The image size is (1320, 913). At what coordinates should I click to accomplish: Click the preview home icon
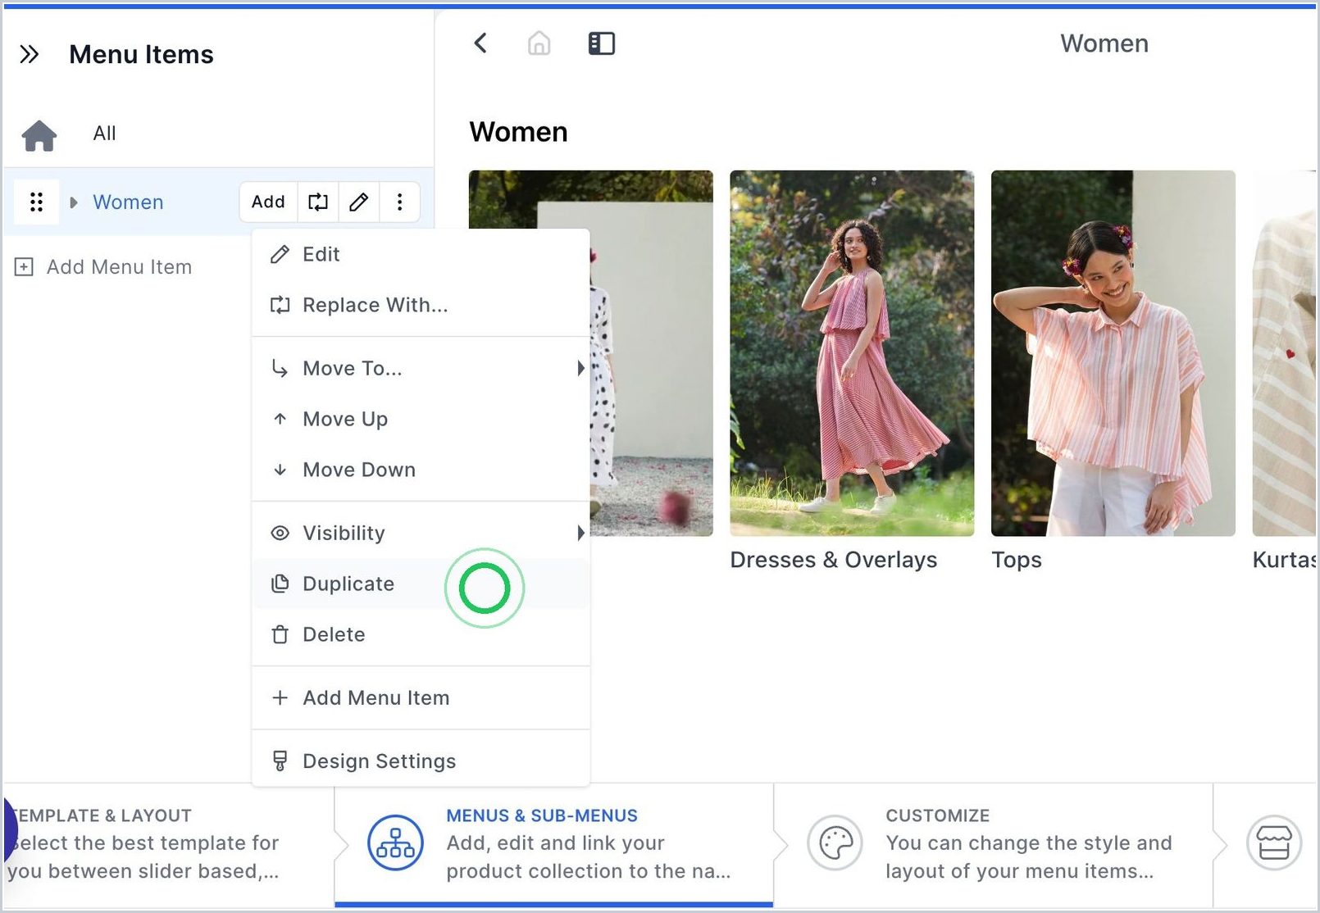[539, 43]
